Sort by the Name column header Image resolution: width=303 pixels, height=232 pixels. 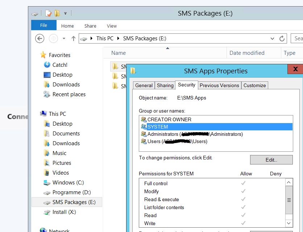point(119,53)
